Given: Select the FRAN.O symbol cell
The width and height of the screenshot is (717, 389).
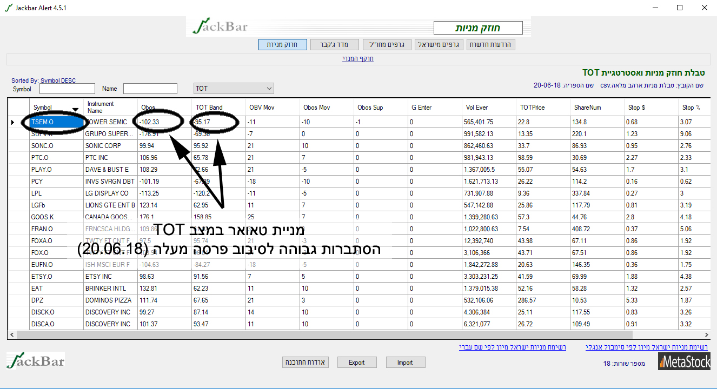Looking at the screenshot, I should coord(56,229).
